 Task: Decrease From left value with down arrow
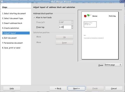(x=72, y=23)
